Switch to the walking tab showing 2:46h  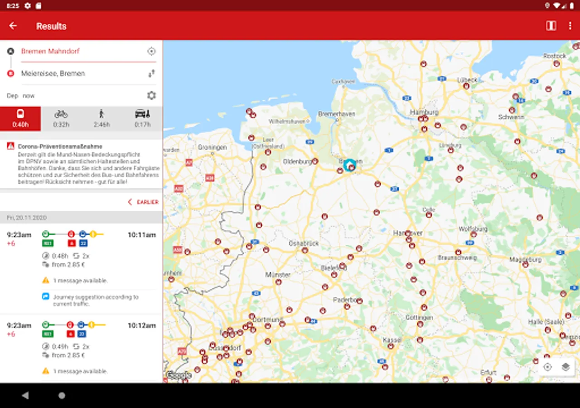(x=102, y=119)
